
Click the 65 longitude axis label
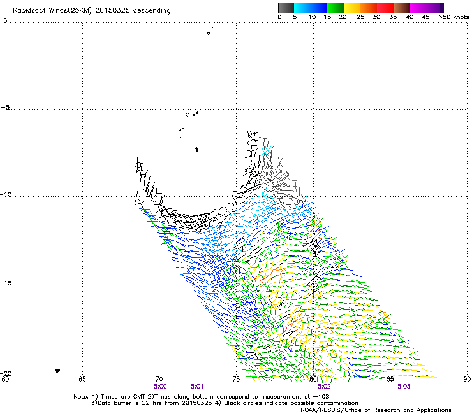[x=82, y=379]
